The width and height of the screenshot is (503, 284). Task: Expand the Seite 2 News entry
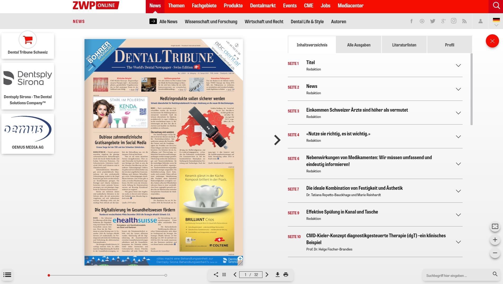(458, 89)
